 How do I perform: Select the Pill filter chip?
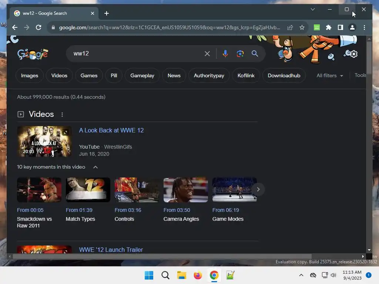click(x=114, y=75)
